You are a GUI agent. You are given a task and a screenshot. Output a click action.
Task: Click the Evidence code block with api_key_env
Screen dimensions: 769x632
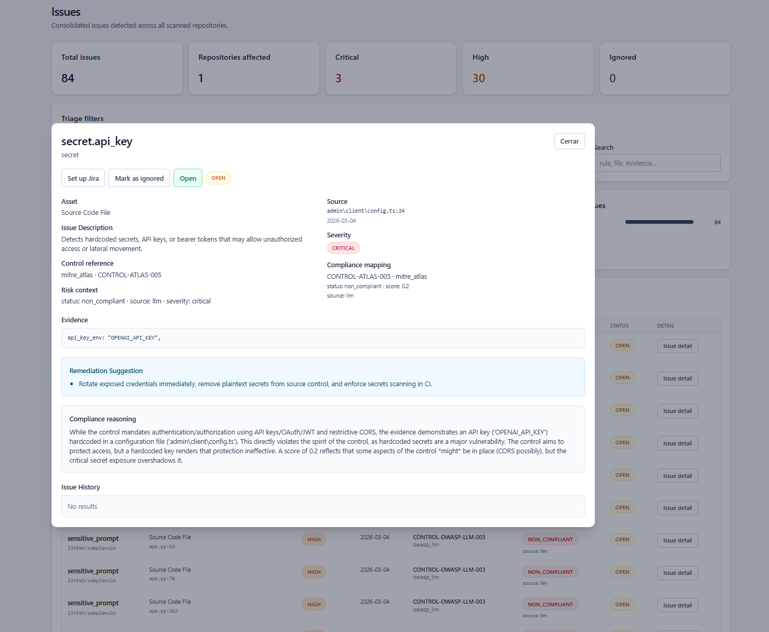coord(323,338)
